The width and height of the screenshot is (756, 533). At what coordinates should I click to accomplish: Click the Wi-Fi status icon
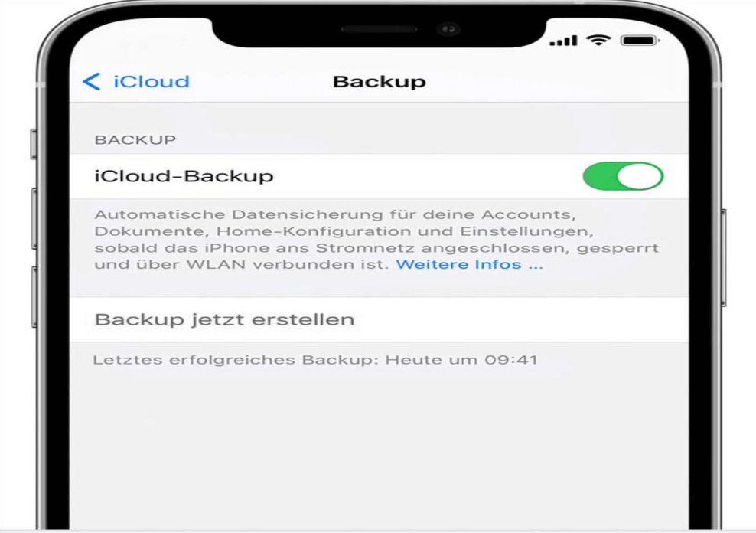[x=598, y=39]
